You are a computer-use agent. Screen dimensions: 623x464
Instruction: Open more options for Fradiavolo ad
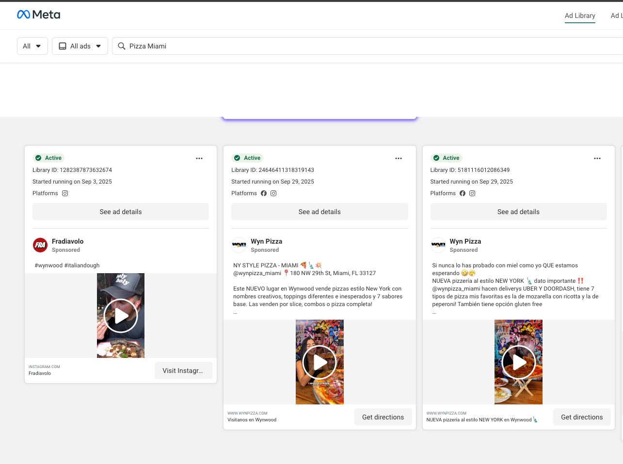pyautogui.click(x=199, y=158)
